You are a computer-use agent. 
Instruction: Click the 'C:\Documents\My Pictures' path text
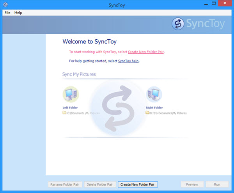(x=83, y=113)
